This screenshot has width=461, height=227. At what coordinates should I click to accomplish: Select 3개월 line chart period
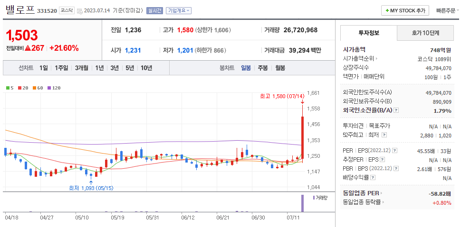[81, 68]
